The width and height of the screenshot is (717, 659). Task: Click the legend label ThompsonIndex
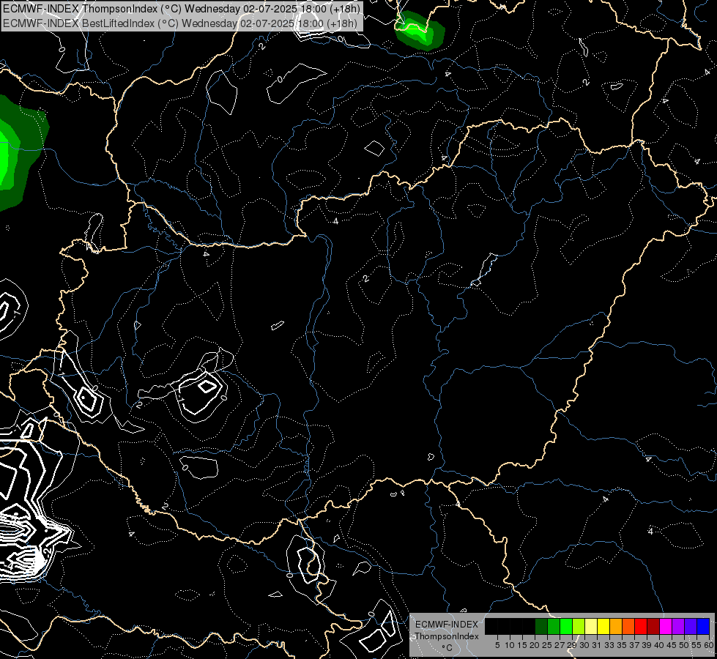(x=447, y=636)
